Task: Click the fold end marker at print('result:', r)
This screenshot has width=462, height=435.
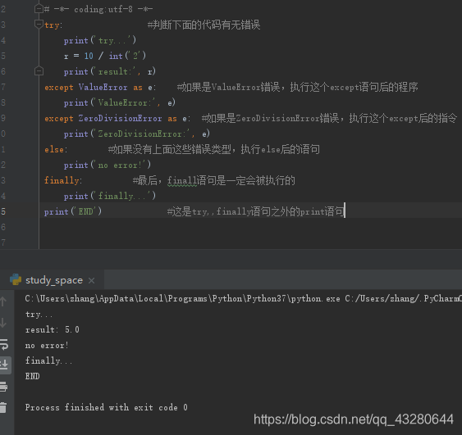Action: point(39,71)
